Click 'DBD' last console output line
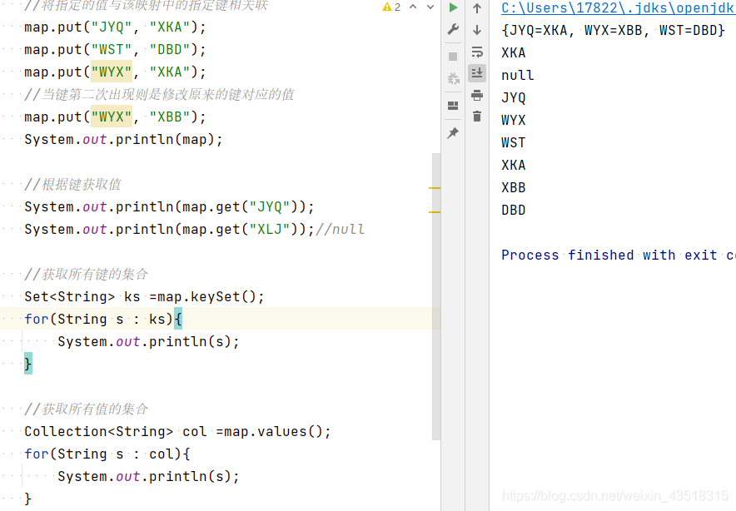 click(x=514, y=211)
